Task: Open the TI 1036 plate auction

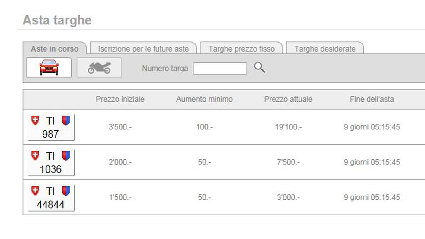Action: pyautogui.click(x=51, y=169)
